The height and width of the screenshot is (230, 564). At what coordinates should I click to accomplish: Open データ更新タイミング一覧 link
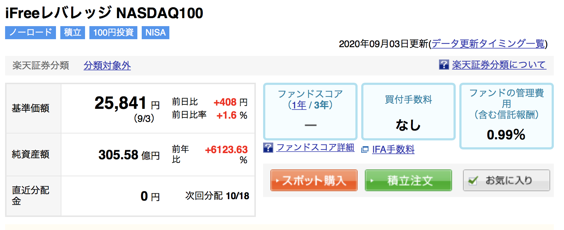pos(488,44)
